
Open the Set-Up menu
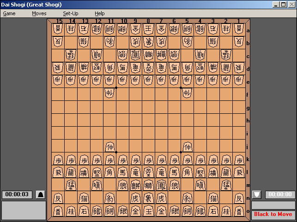tap(71, 14)
